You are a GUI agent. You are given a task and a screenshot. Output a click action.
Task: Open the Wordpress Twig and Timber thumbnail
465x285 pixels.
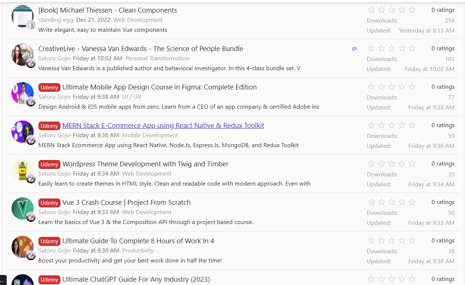pyautogui.click(x=23, y=170)
